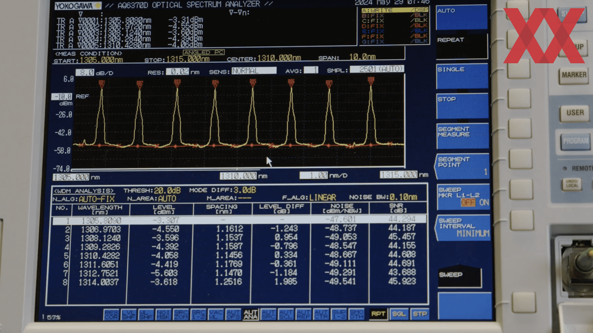Click the AUT OFS status indicator
This screenshot has height=333, width=593.
[x=233, y=314]
